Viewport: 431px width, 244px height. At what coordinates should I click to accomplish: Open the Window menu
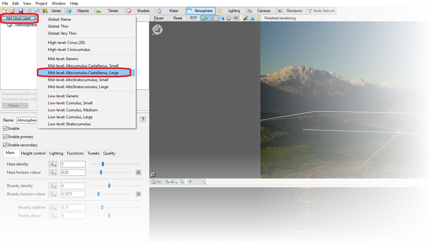click(59, 3)
